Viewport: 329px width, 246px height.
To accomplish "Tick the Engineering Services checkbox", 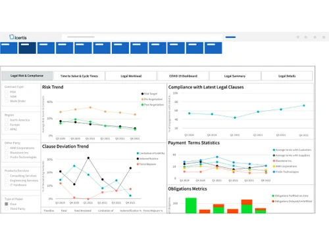I will pos(7,180).
